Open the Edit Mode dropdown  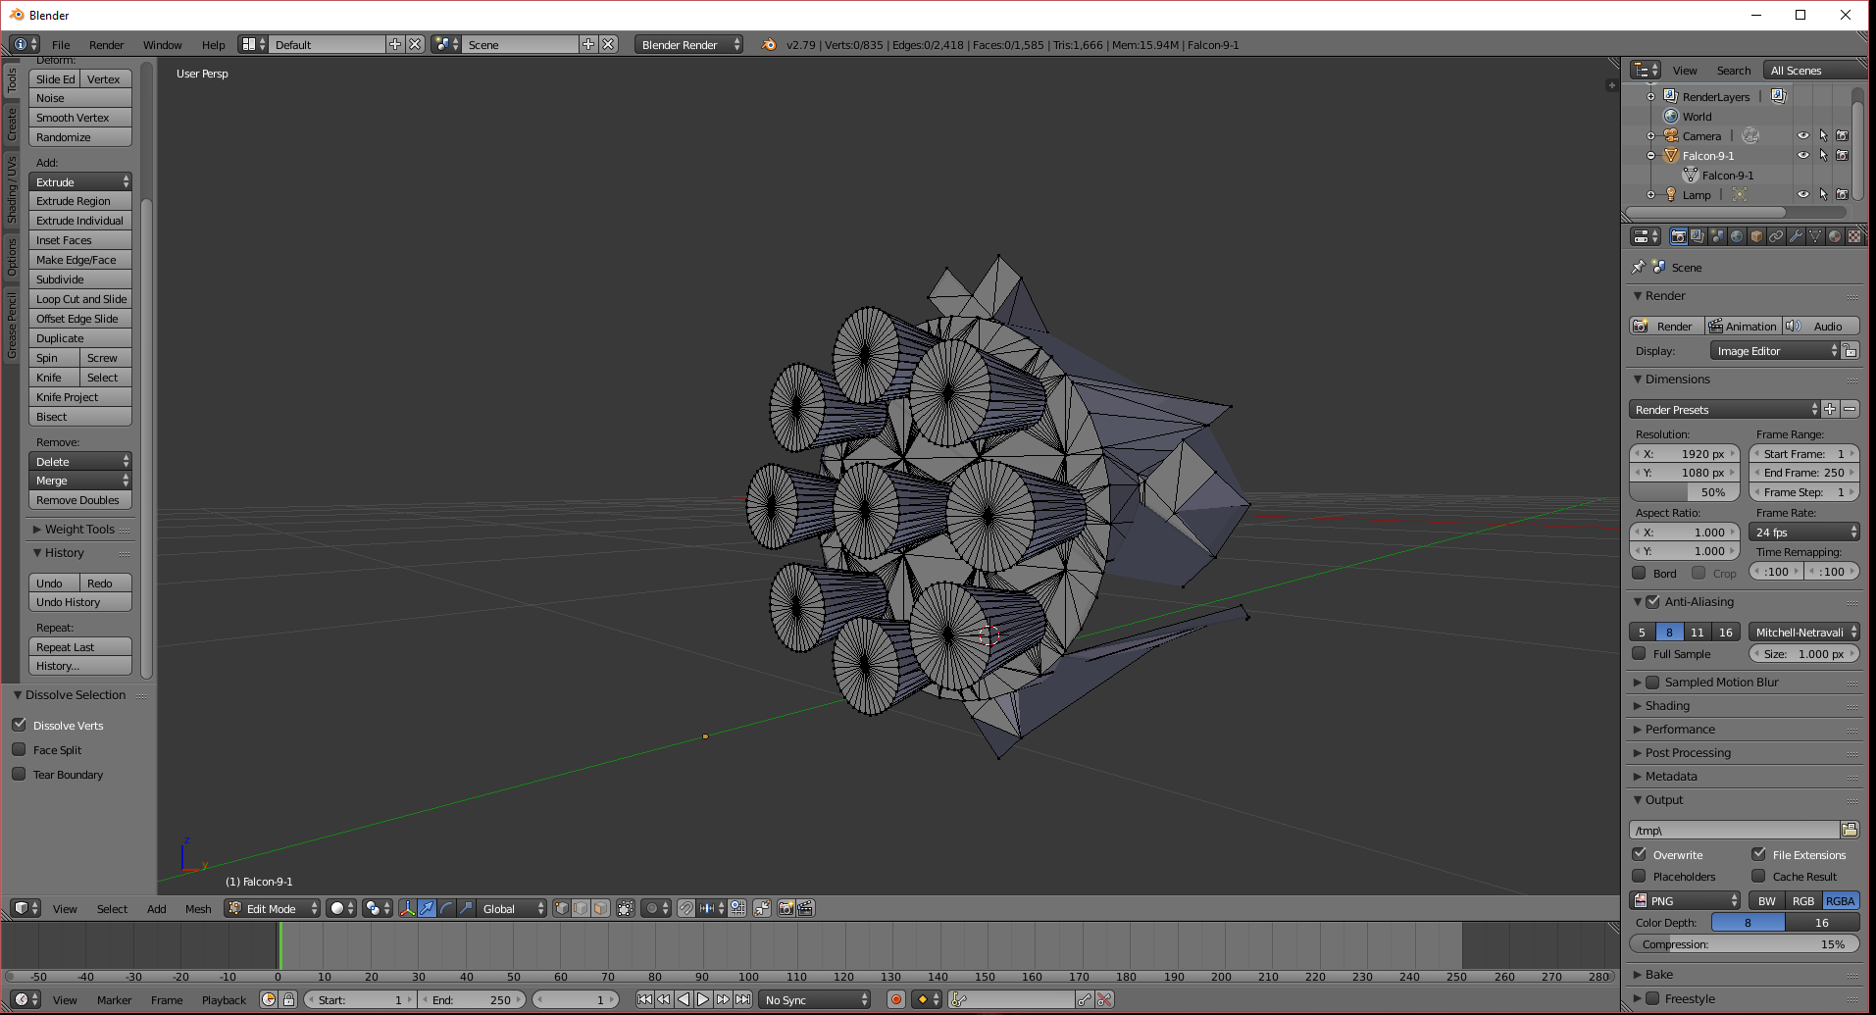pyautogui.click(x=272, y=908)
